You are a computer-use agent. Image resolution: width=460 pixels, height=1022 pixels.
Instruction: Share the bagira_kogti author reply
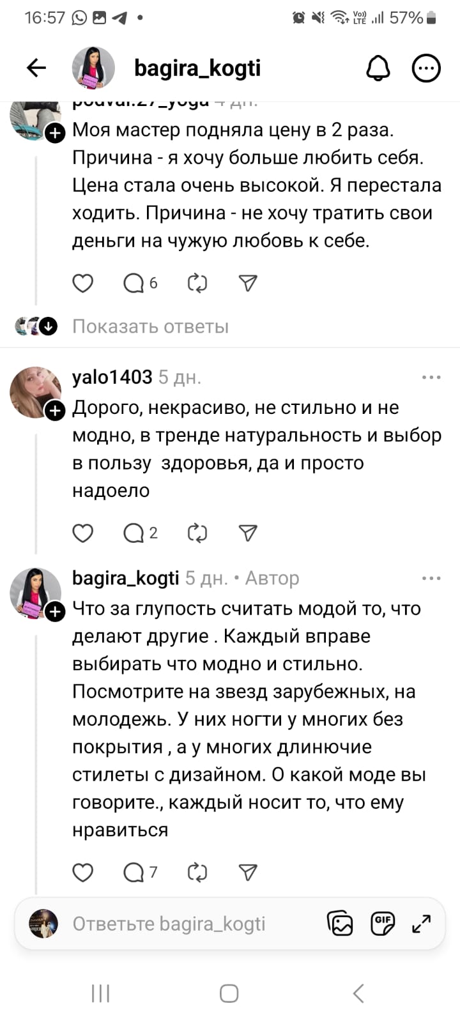tap(247, 872)
